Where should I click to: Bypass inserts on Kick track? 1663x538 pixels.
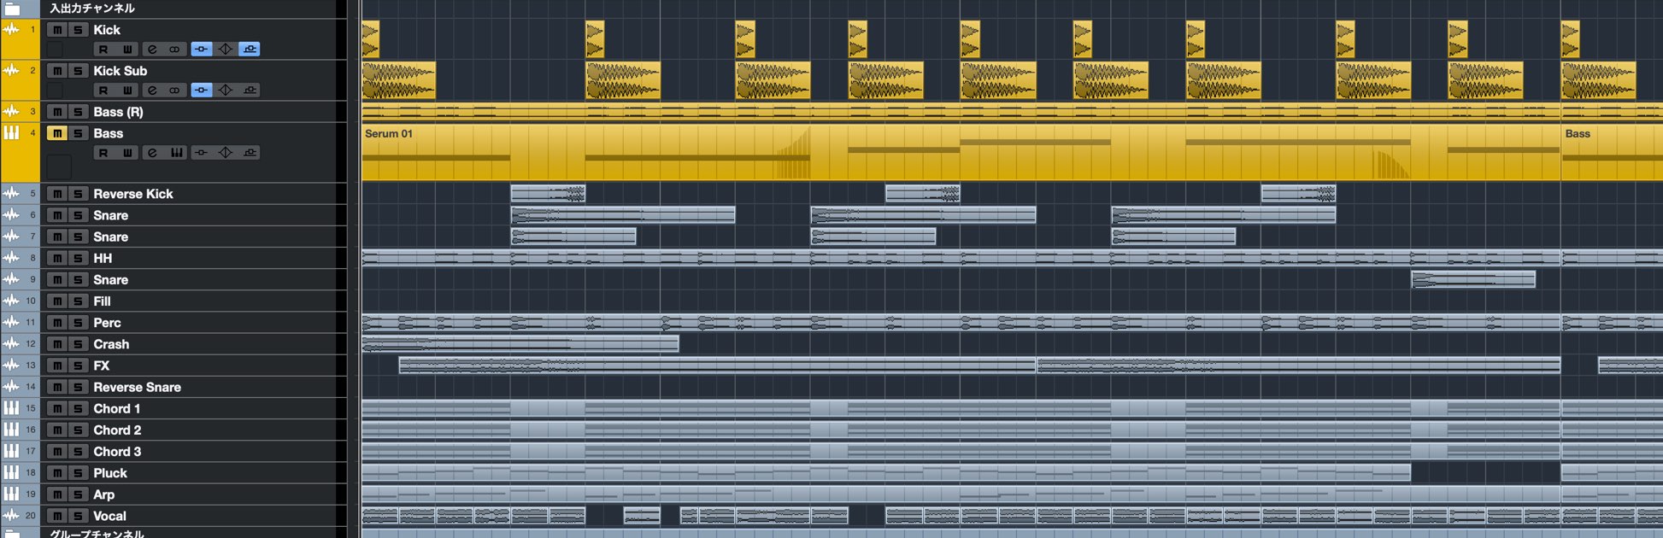coord(201,50)
